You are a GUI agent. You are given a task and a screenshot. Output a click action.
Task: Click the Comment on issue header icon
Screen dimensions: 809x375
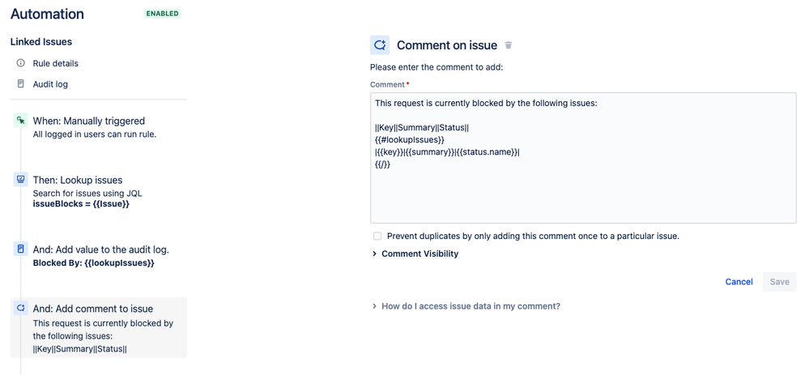[x=380, y=45]
